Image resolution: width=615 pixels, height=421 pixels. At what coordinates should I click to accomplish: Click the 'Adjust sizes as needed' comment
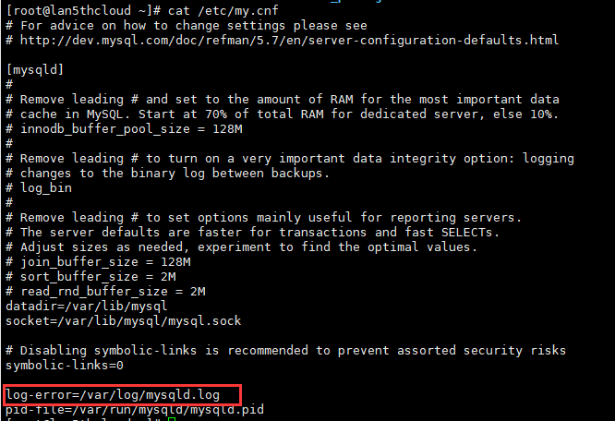(x=242, y=247)
